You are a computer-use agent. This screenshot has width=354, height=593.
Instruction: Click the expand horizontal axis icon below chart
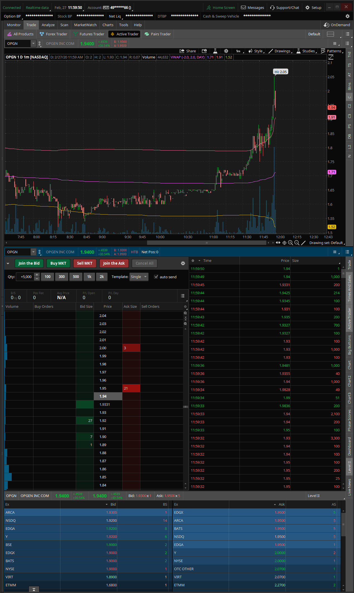tap(278, 243)
